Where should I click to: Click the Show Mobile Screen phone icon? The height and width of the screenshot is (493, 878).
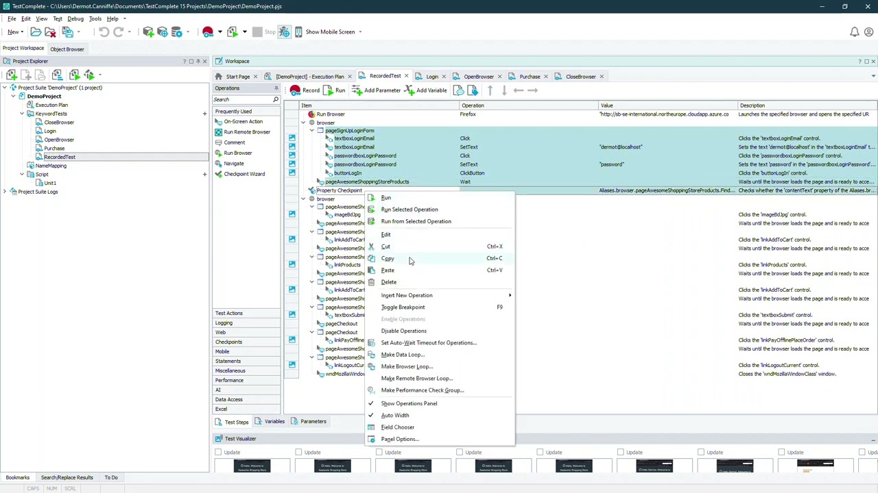299,32
